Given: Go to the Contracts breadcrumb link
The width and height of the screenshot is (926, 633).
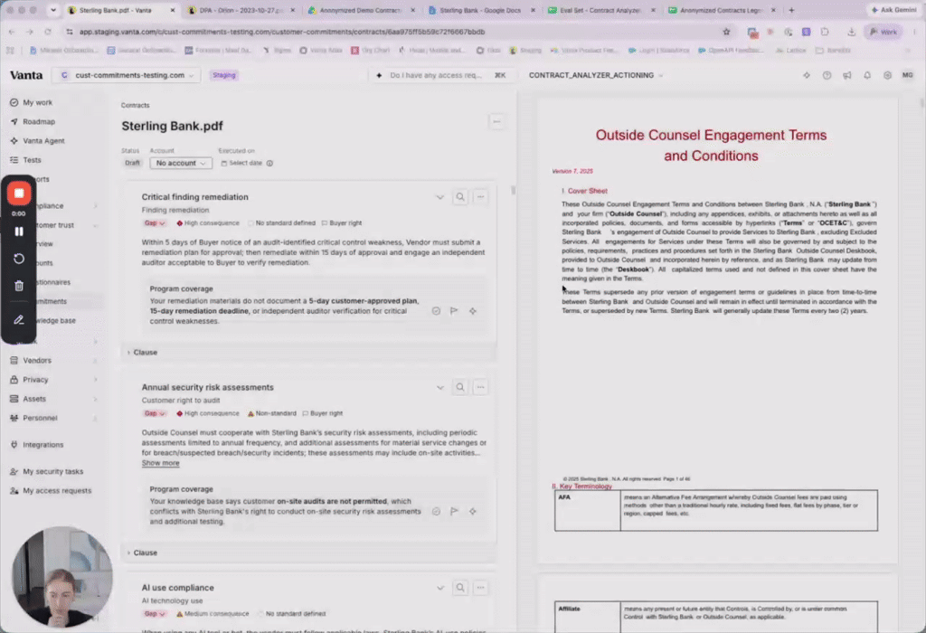Looking at the screenshot, I should 136,105.
